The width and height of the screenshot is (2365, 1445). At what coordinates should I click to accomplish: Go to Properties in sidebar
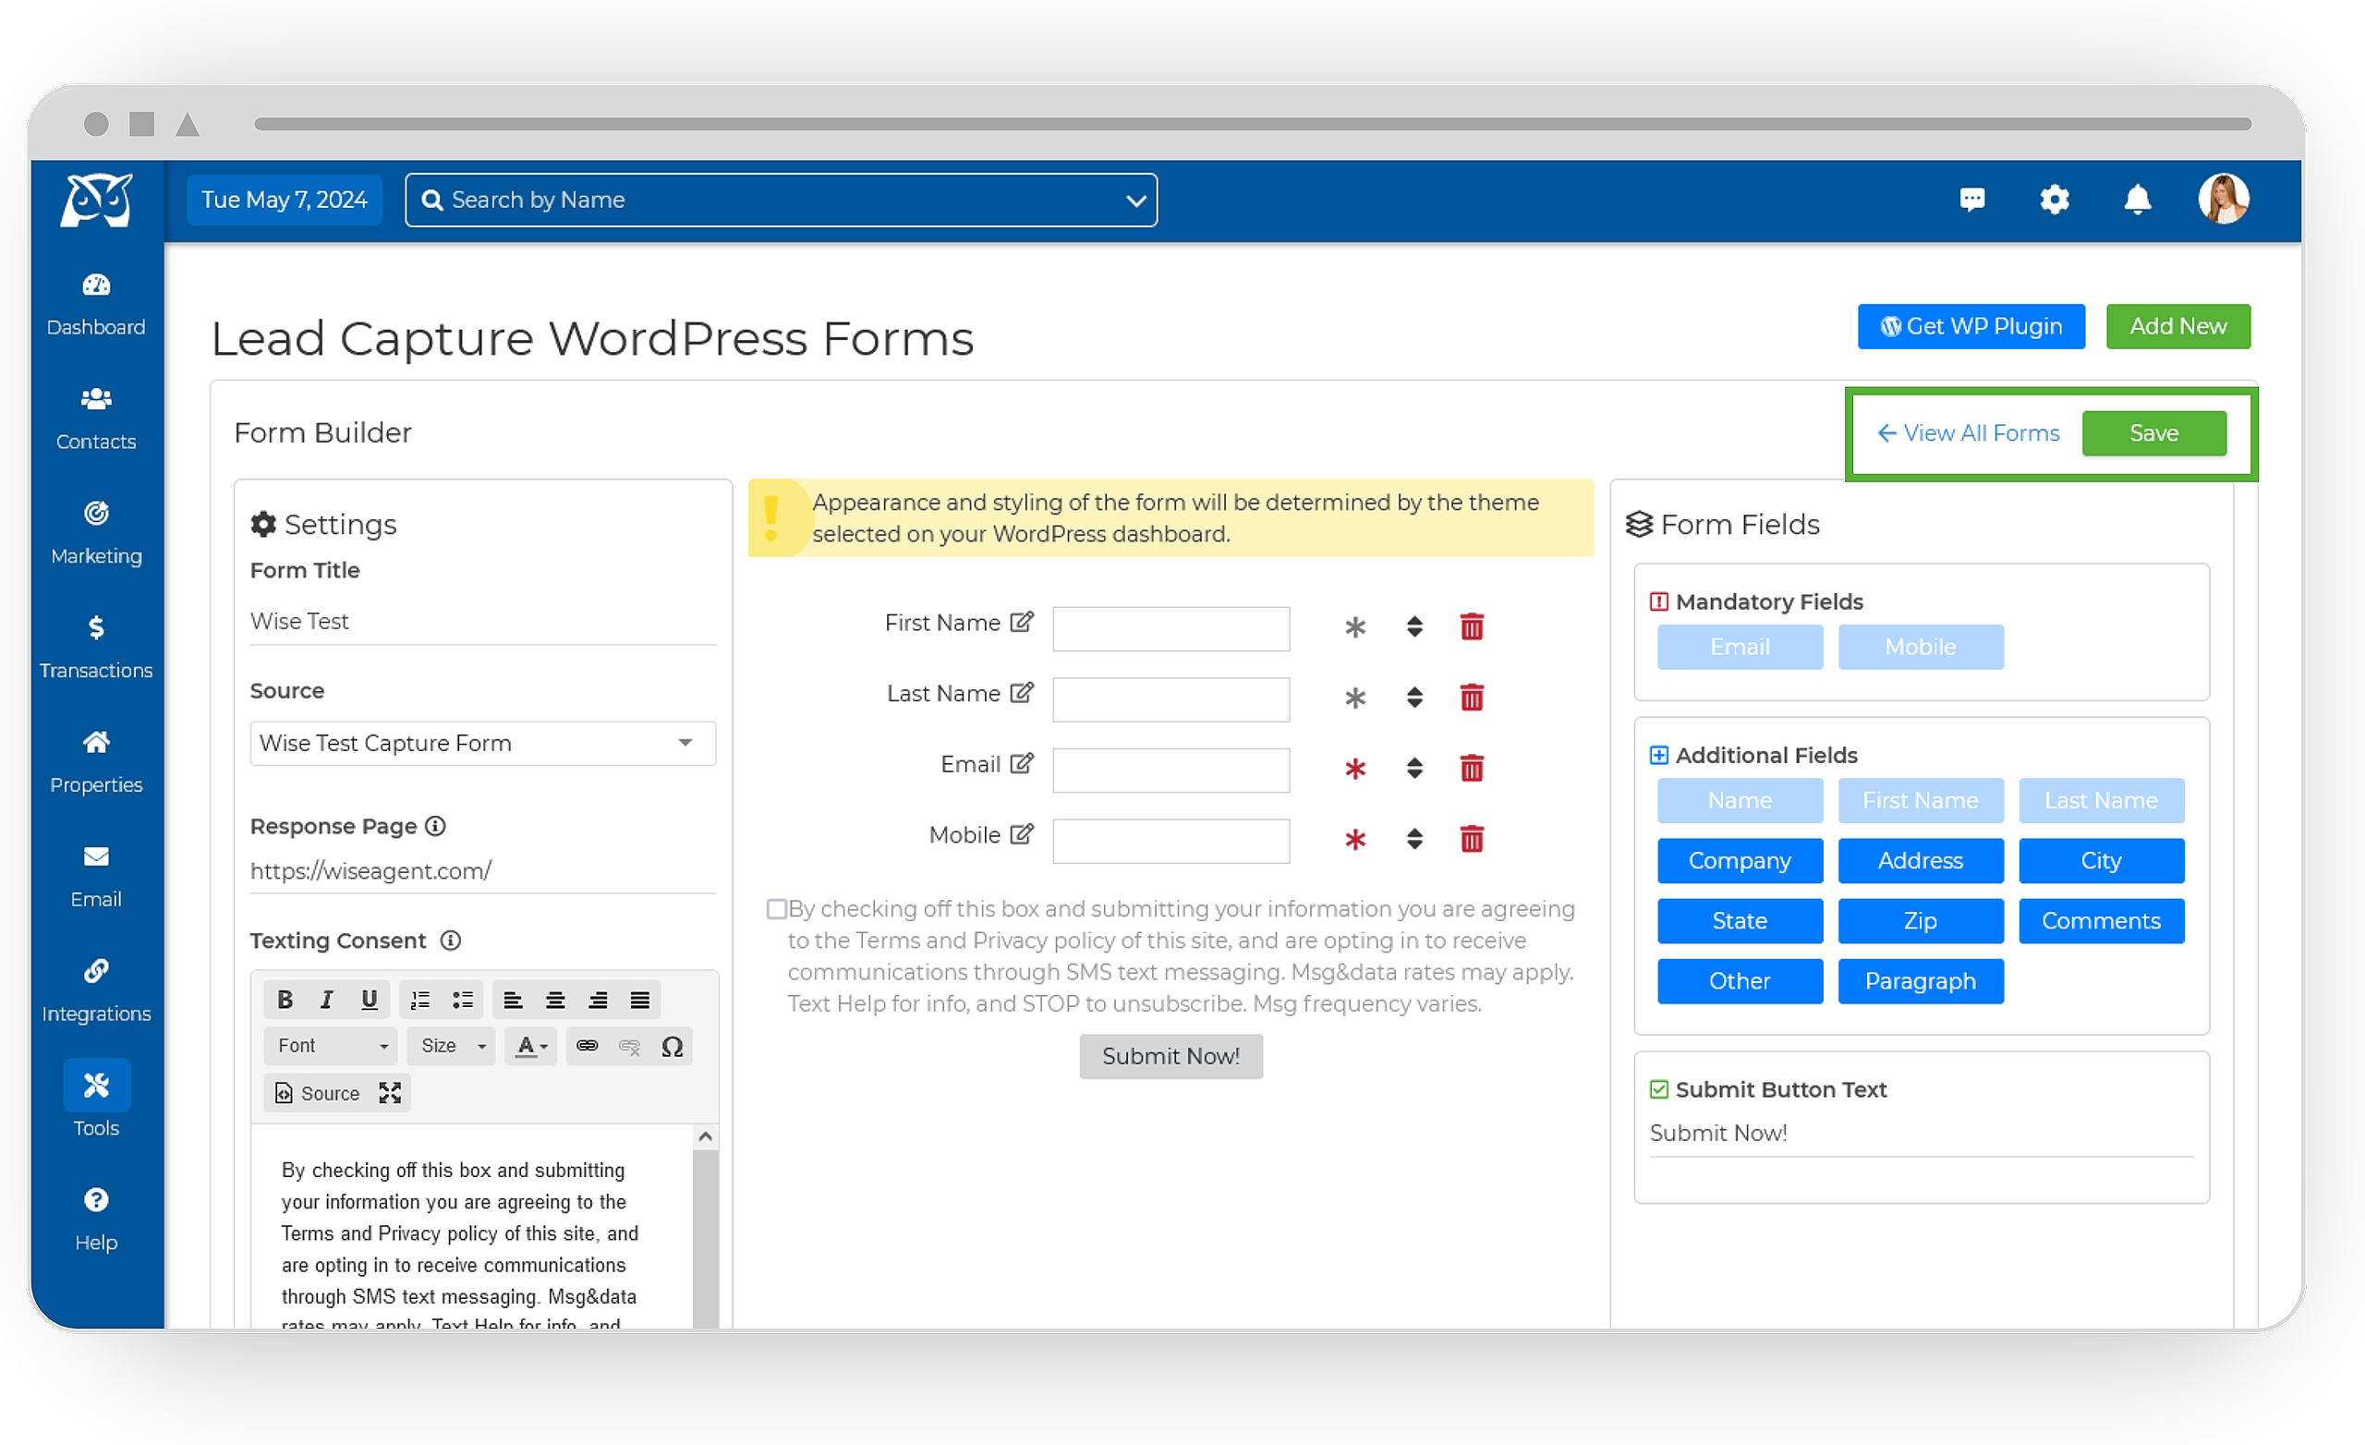pyautogui.click(x=96, y=762)
